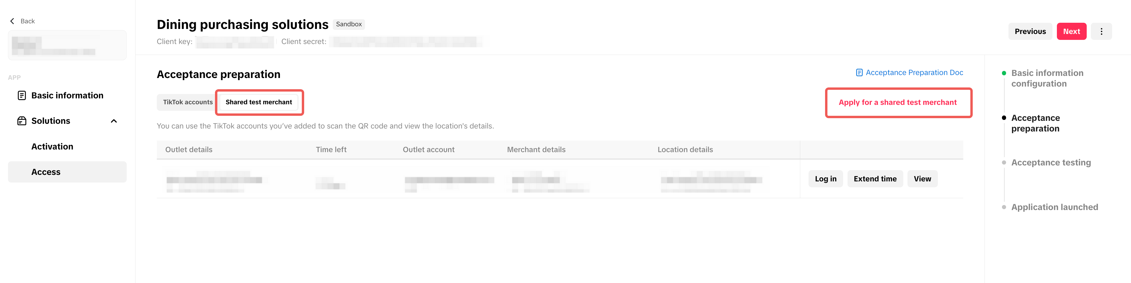Click the Back arrow icon
The height and width of the screenshot is (283, 1131).
tap(12, 21)
